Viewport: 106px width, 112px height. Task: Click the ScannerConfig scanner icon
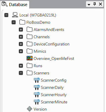point(37,80)
